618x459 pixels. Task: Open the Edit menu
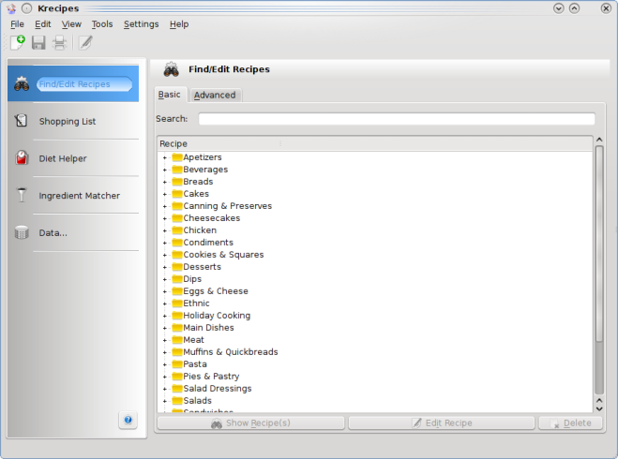42,24
